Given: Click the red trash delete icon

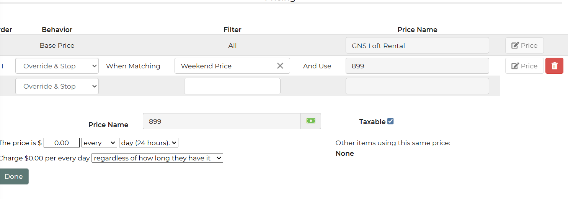Looking at the screenshot, I should (554, 66).
